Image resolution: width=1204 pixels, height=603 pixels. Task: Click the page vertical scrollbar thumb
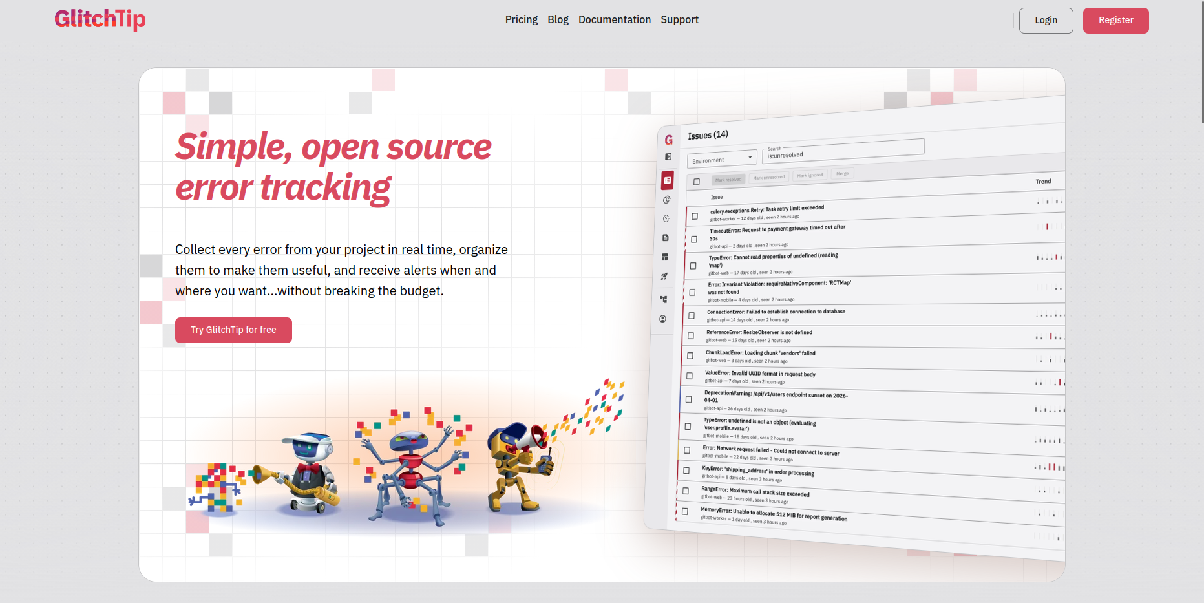coord(1201,61)
